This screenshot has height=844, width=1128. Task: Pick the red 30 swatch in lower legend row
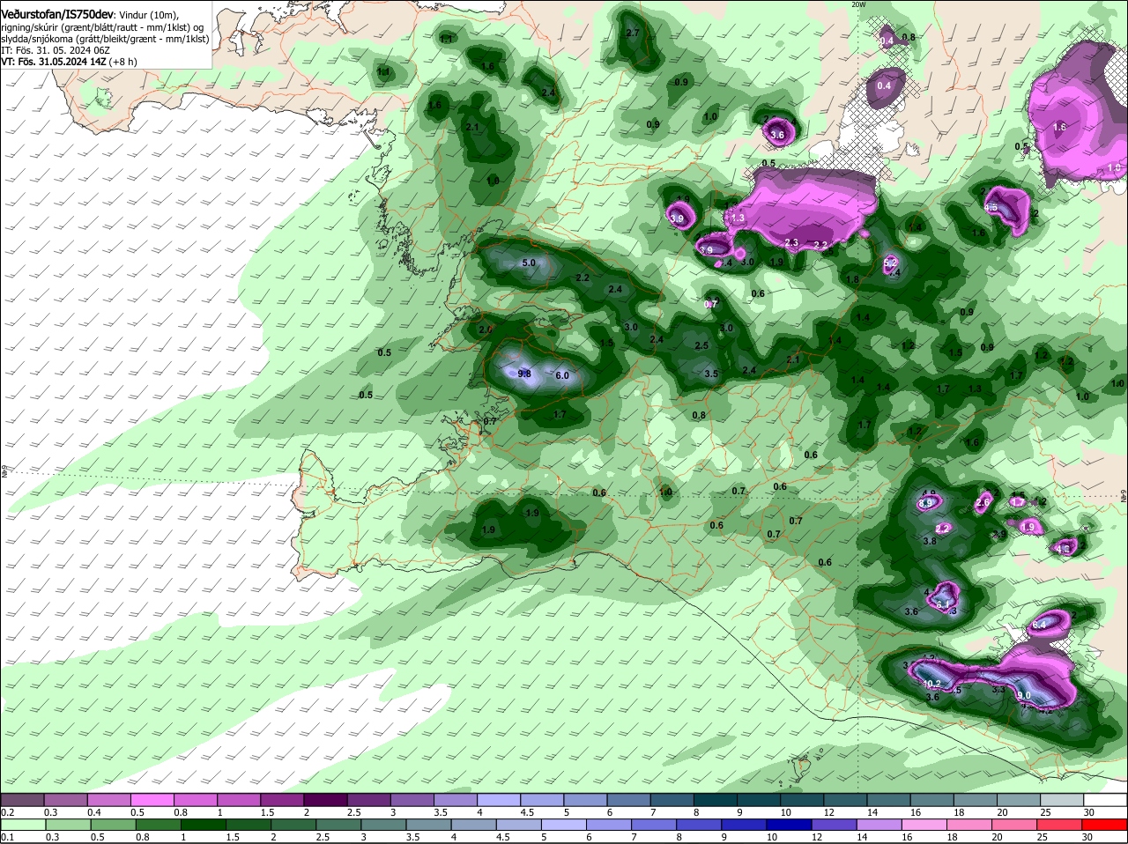coord(1105,823)
